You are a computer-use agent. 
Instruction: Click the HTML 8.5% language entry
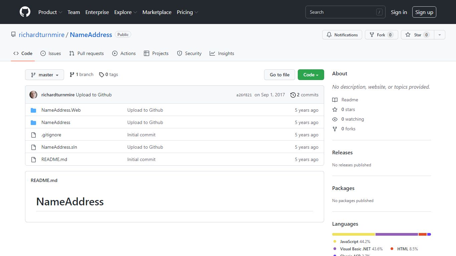(404, 249)
